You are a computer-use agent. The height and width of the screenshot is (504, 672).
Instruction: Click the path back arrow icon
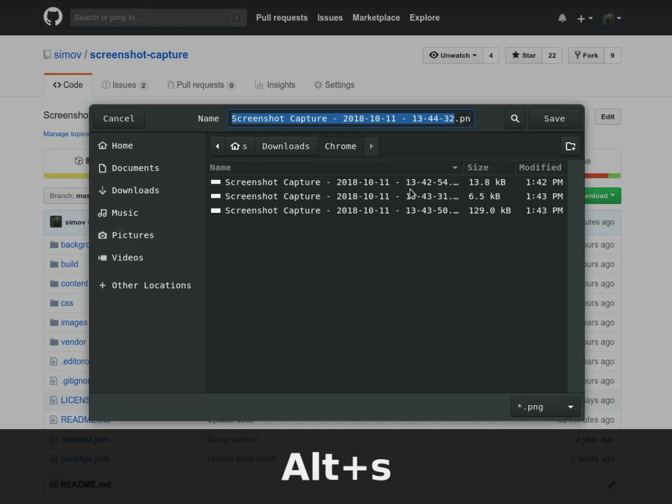click(x=217, y=146)
